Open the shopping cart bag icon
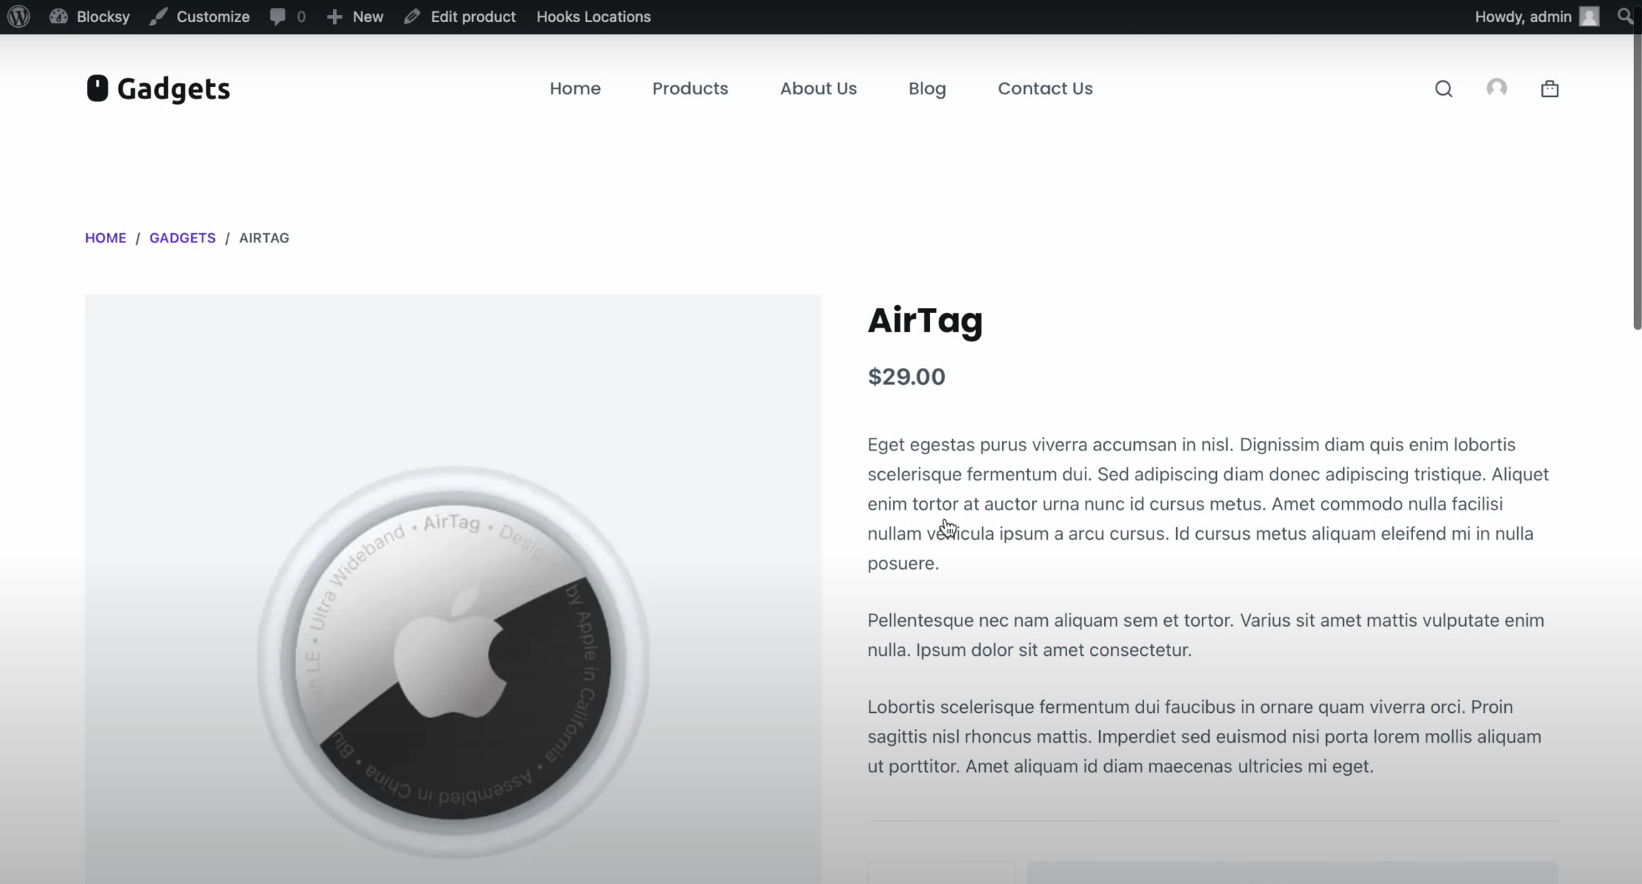Image resolution: width=1642 pixels, height=884 pixels. (1549, 88)
